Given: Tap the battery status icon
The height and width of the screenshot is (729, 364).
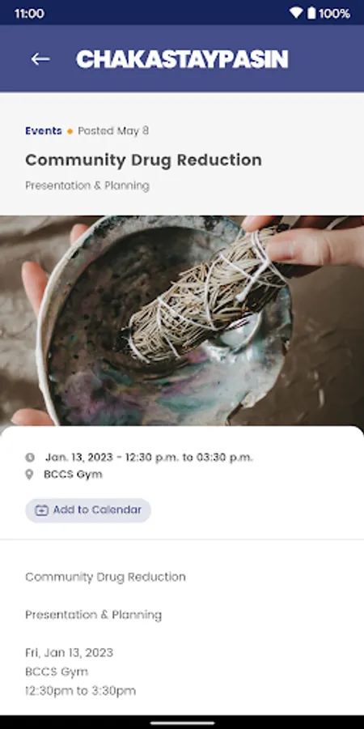Looking at the screenshot, I should (x=311, y=13).
